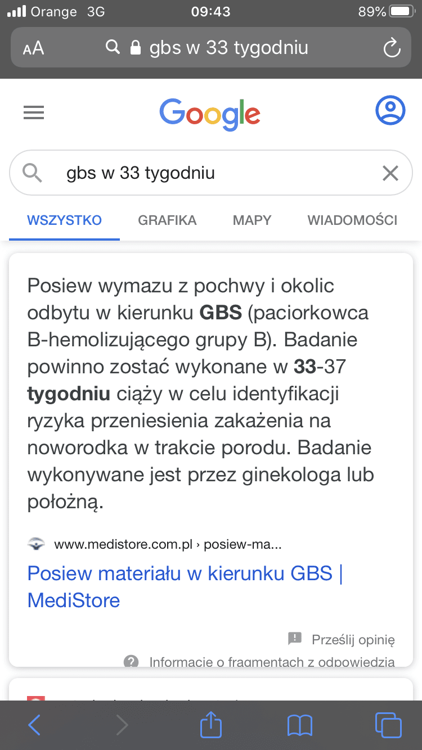The height and width of the screenshot is (750, 422).
Task: Open the Google account profile icon
Action: pyautogui.click(x=390, y=111)
